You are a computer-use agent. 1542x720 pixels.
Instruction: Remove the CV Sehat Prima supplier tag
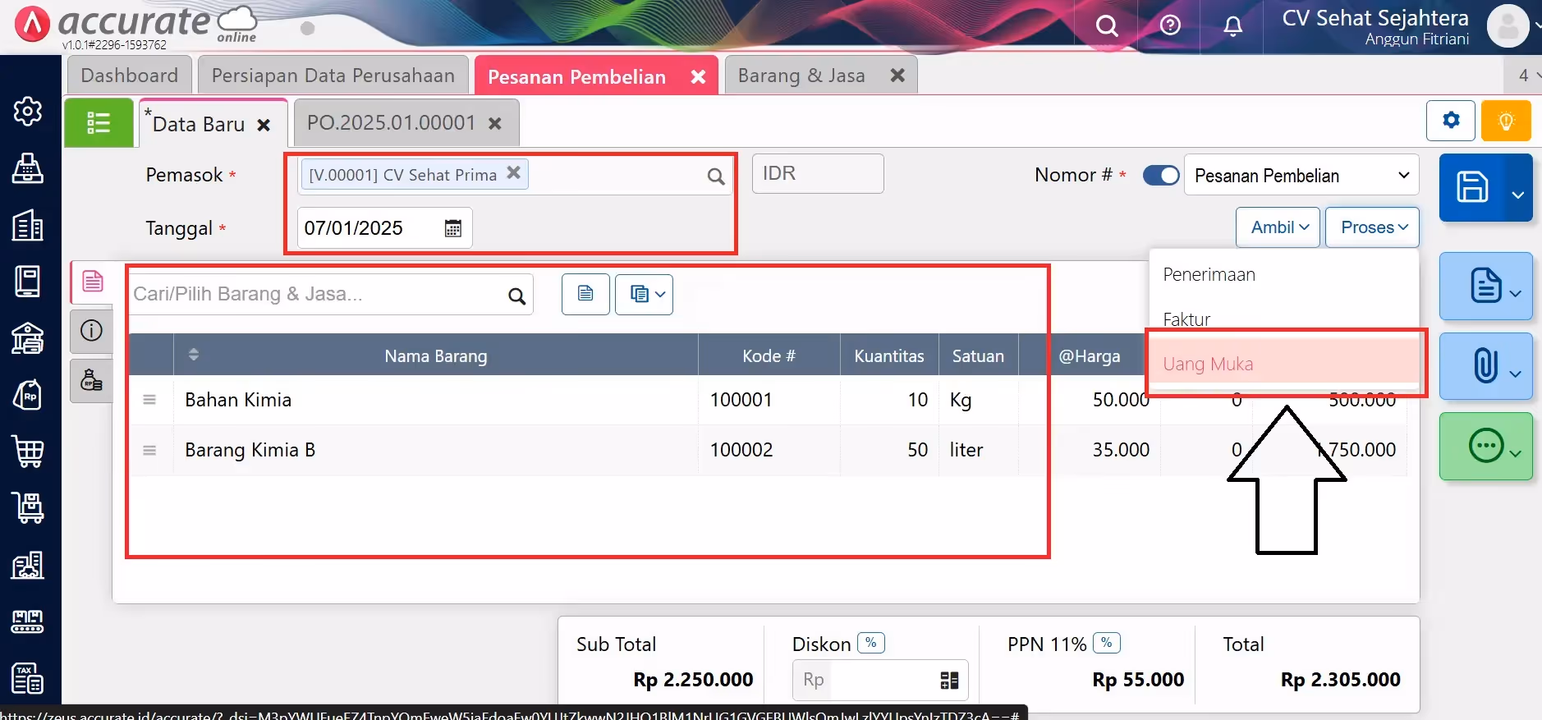click(x=513, y=173)
